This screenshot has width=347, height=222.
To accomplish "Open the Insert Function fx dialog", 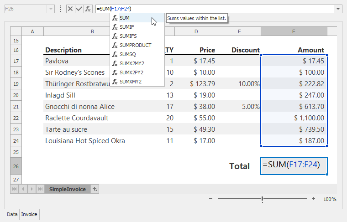I will (x=87, y=9).
